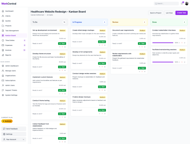The width and height of the screenshot is (190, 144).
Task: Click the Support Tickets icon
Action: [3, 90]
